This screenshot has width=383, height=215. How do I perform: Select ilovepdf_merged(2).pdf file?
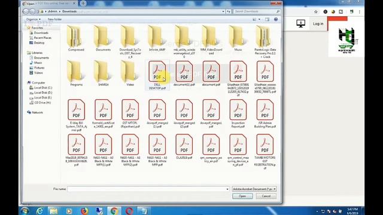(184, 113)
